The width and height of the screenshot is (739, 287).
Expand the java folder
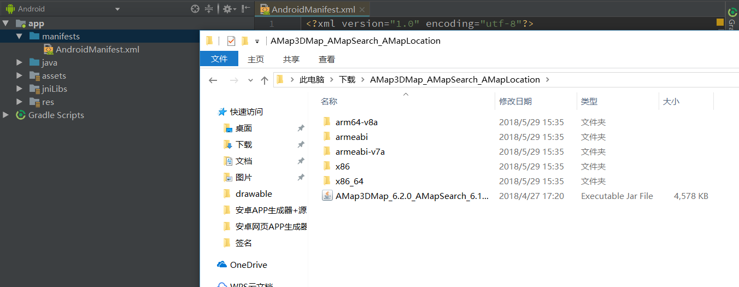click(19, 62)
